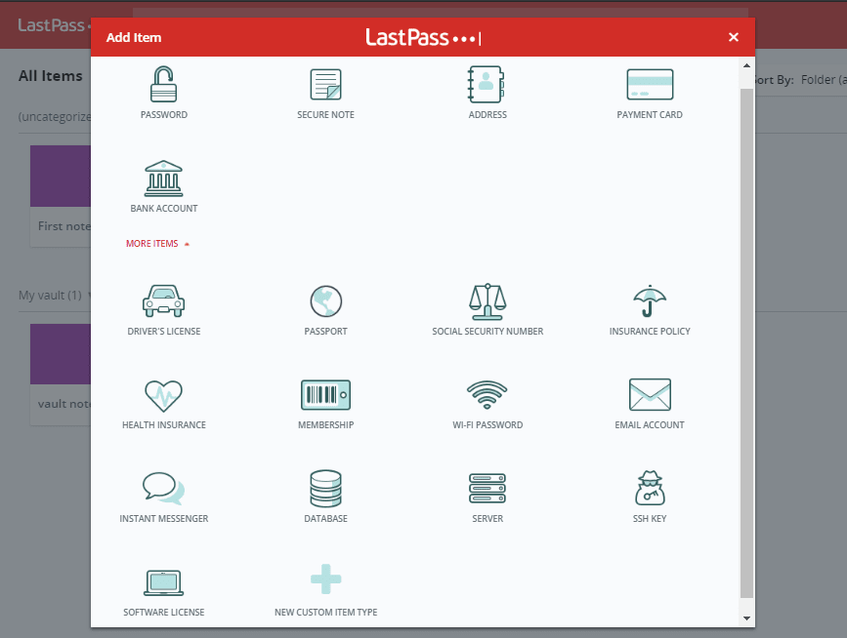The width and height of the screenshot is (847, 638).
Task: Click the dialog's vertical scrollbar thumb
Action: 746,343
